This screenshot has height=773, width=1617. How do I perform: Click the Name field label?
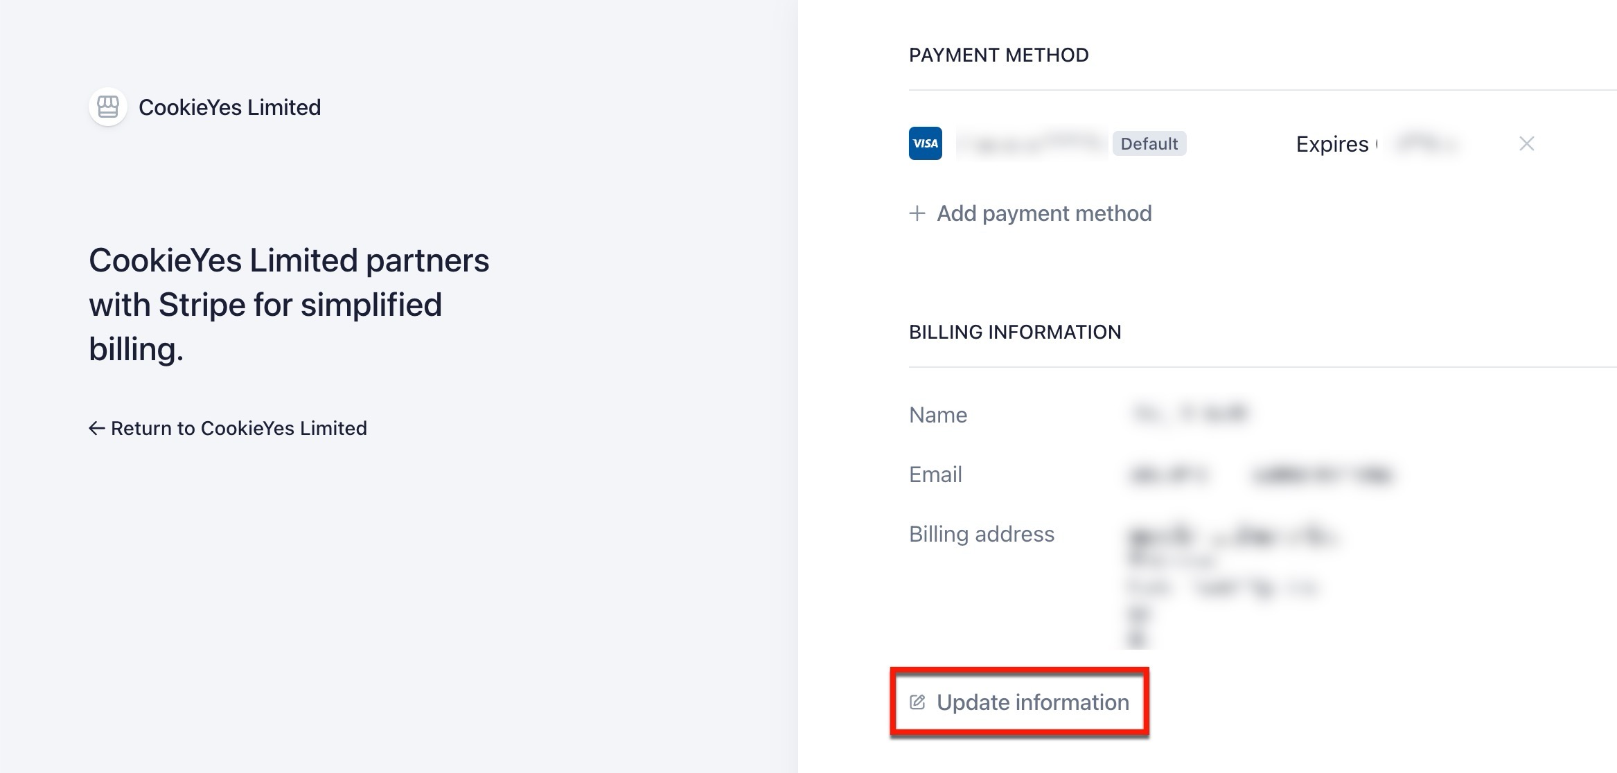937,415
